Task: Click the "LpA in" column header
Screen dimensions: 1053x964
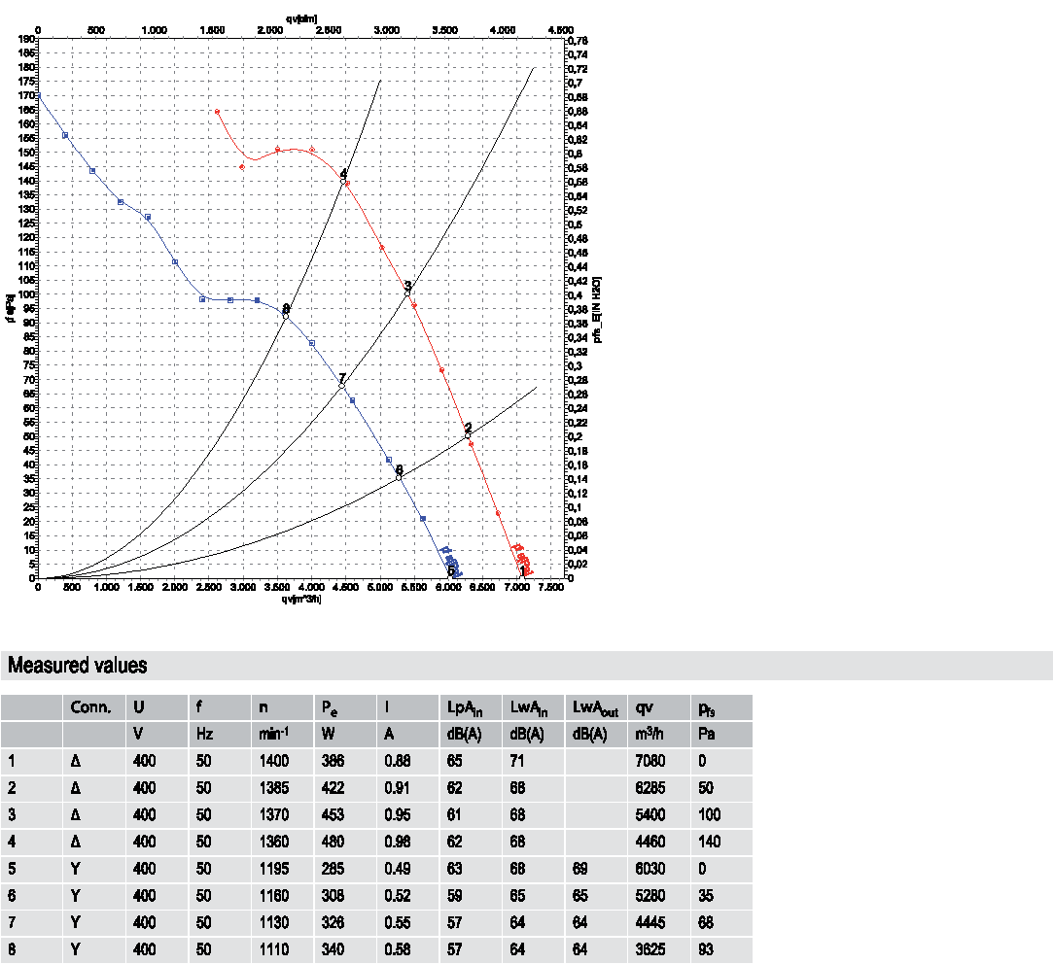Action: pyautogui.click(x=465, y=707)
